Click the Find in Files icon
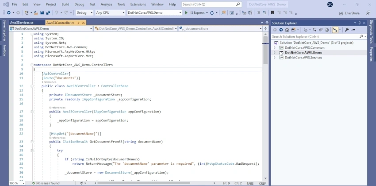This screenshot has height=186, width=376. 223,13
